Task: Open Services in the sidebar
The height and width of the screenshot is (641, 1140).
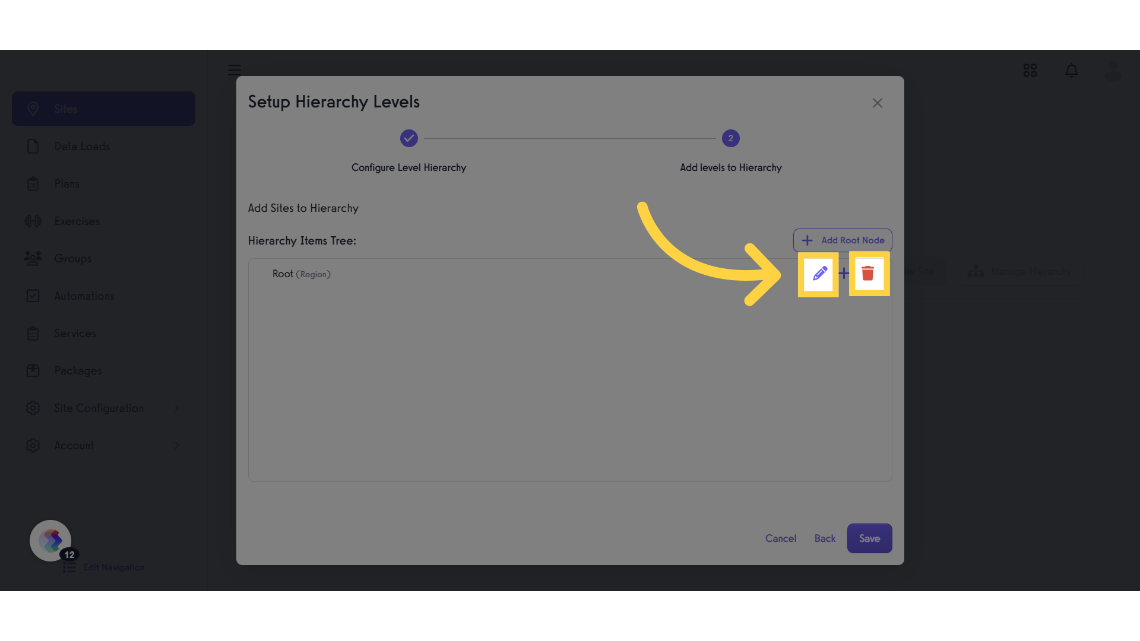Action: (103, 333)
